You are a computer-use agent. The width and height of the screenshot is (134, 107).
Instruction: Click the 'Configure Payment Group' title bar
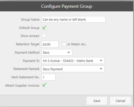pyautogui.click(x=66, y=6)
